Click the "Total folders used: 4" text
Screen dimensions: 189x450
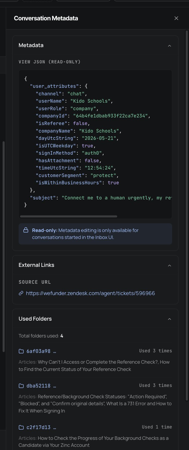[41, 336]
